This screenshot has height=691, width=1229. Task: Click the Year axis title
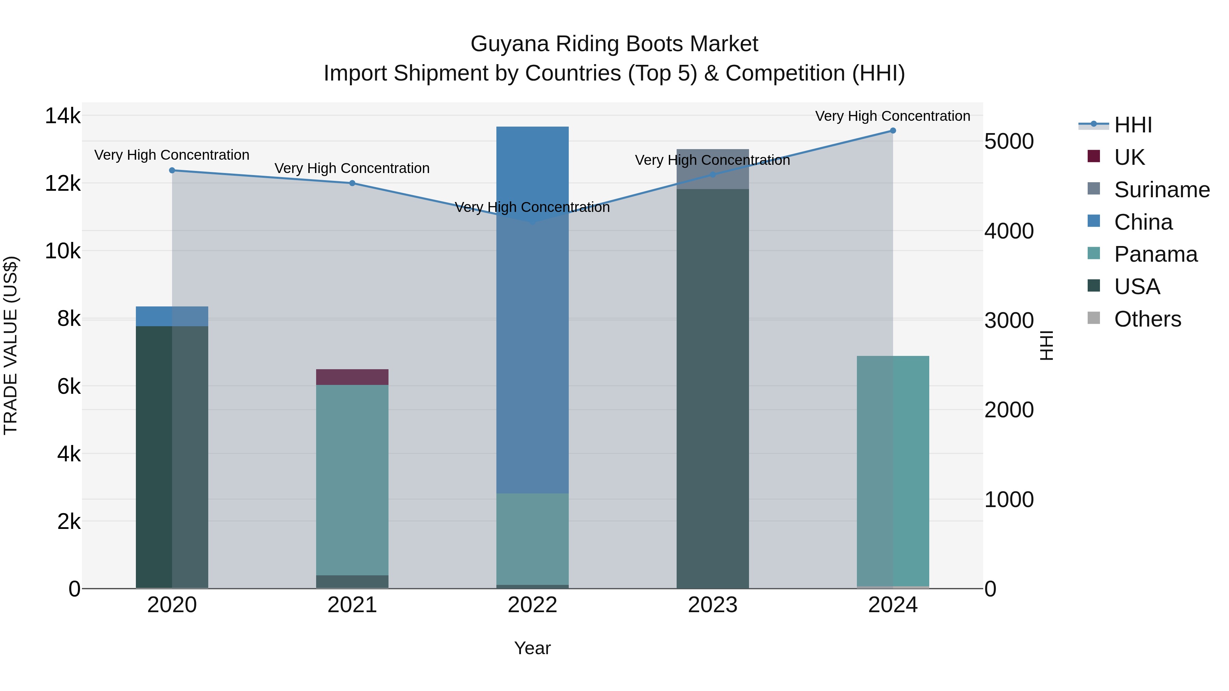(x=533, y=648)
